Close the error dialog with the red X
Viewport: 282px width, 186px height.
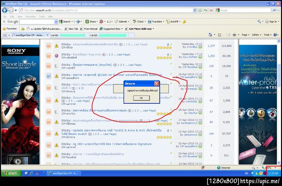click(x=157, y=84)
